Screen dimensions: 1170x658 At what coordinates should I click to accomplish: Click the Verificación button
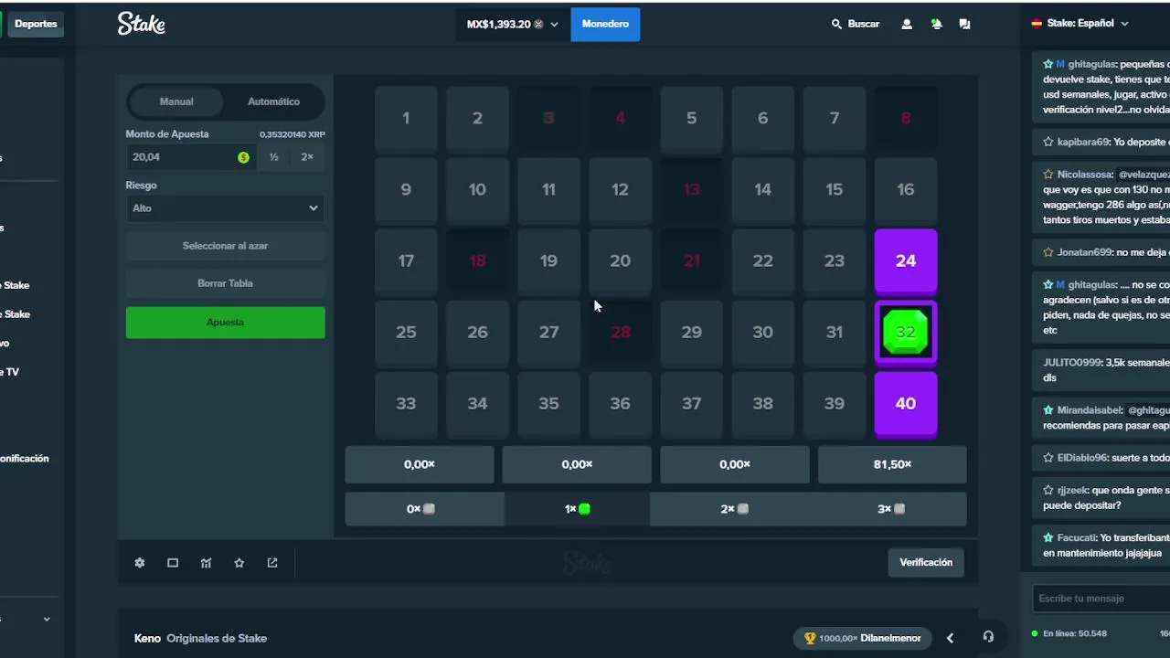click(926, 563)
